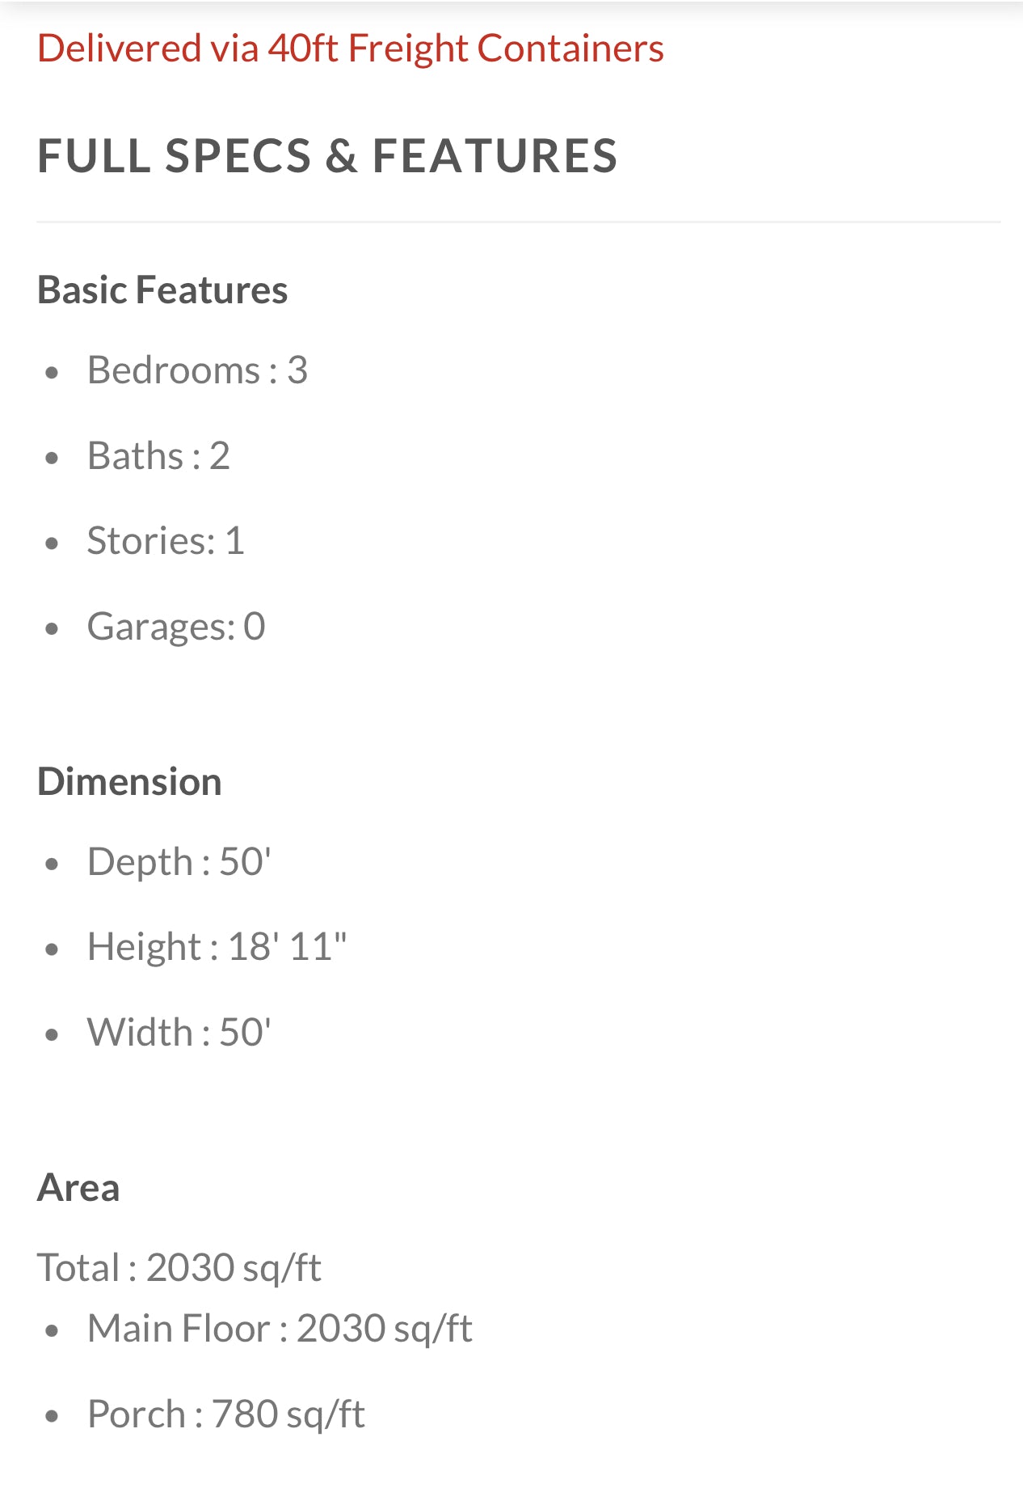Click the bullet point before Bedrooms

[x=53, y=373]
